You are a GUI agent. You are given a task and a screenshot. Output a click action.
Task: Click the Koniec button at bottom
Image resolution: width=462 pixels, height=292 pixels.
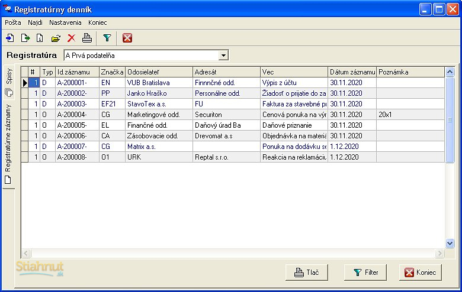[420, 272]
